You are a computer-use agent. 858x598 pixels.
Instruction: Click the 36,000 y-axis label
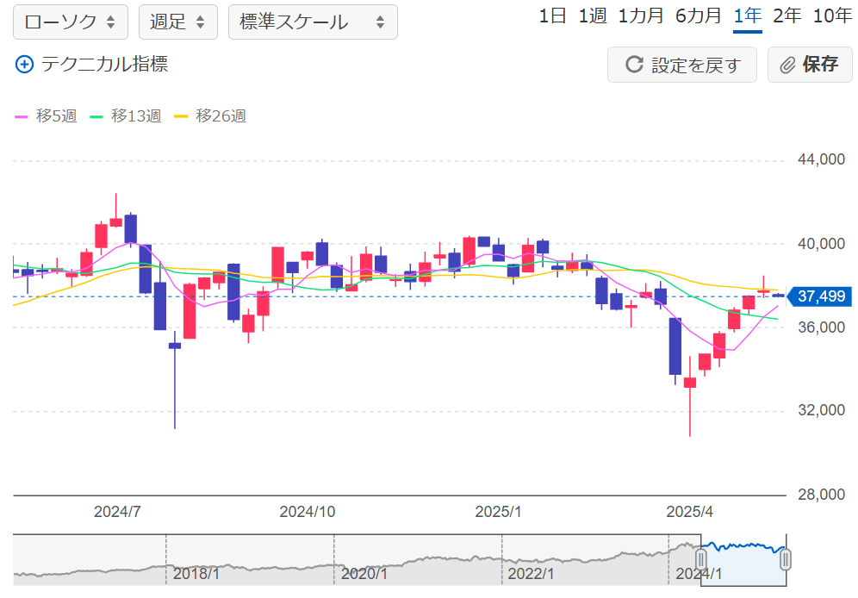[x=821, y=327]
